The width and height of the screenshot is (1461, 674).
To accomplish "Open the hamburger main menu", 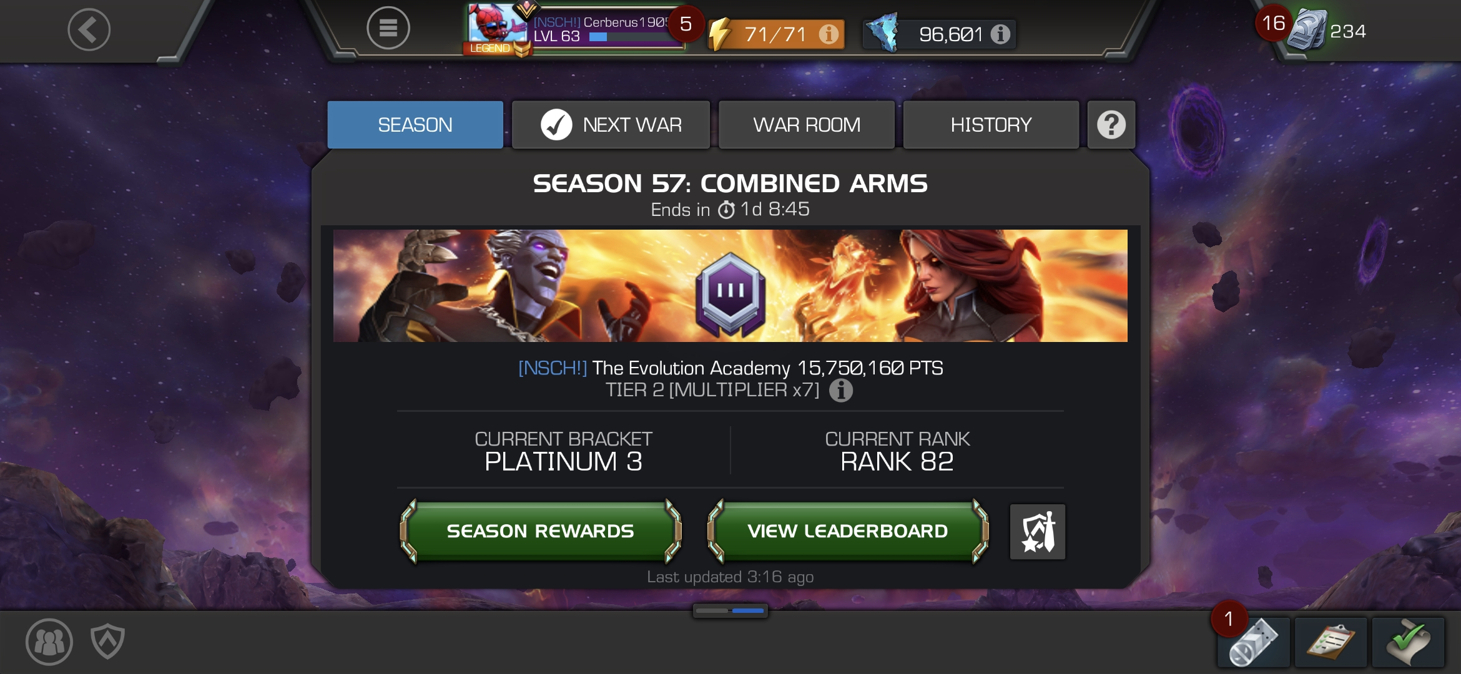I will (388, 28).
